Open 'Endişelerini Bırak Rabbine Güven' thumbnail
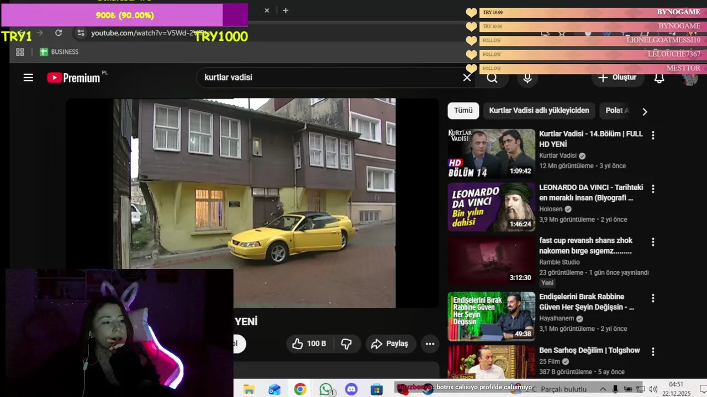Screen dimensions: 707x397 click(x=491, y=316)
